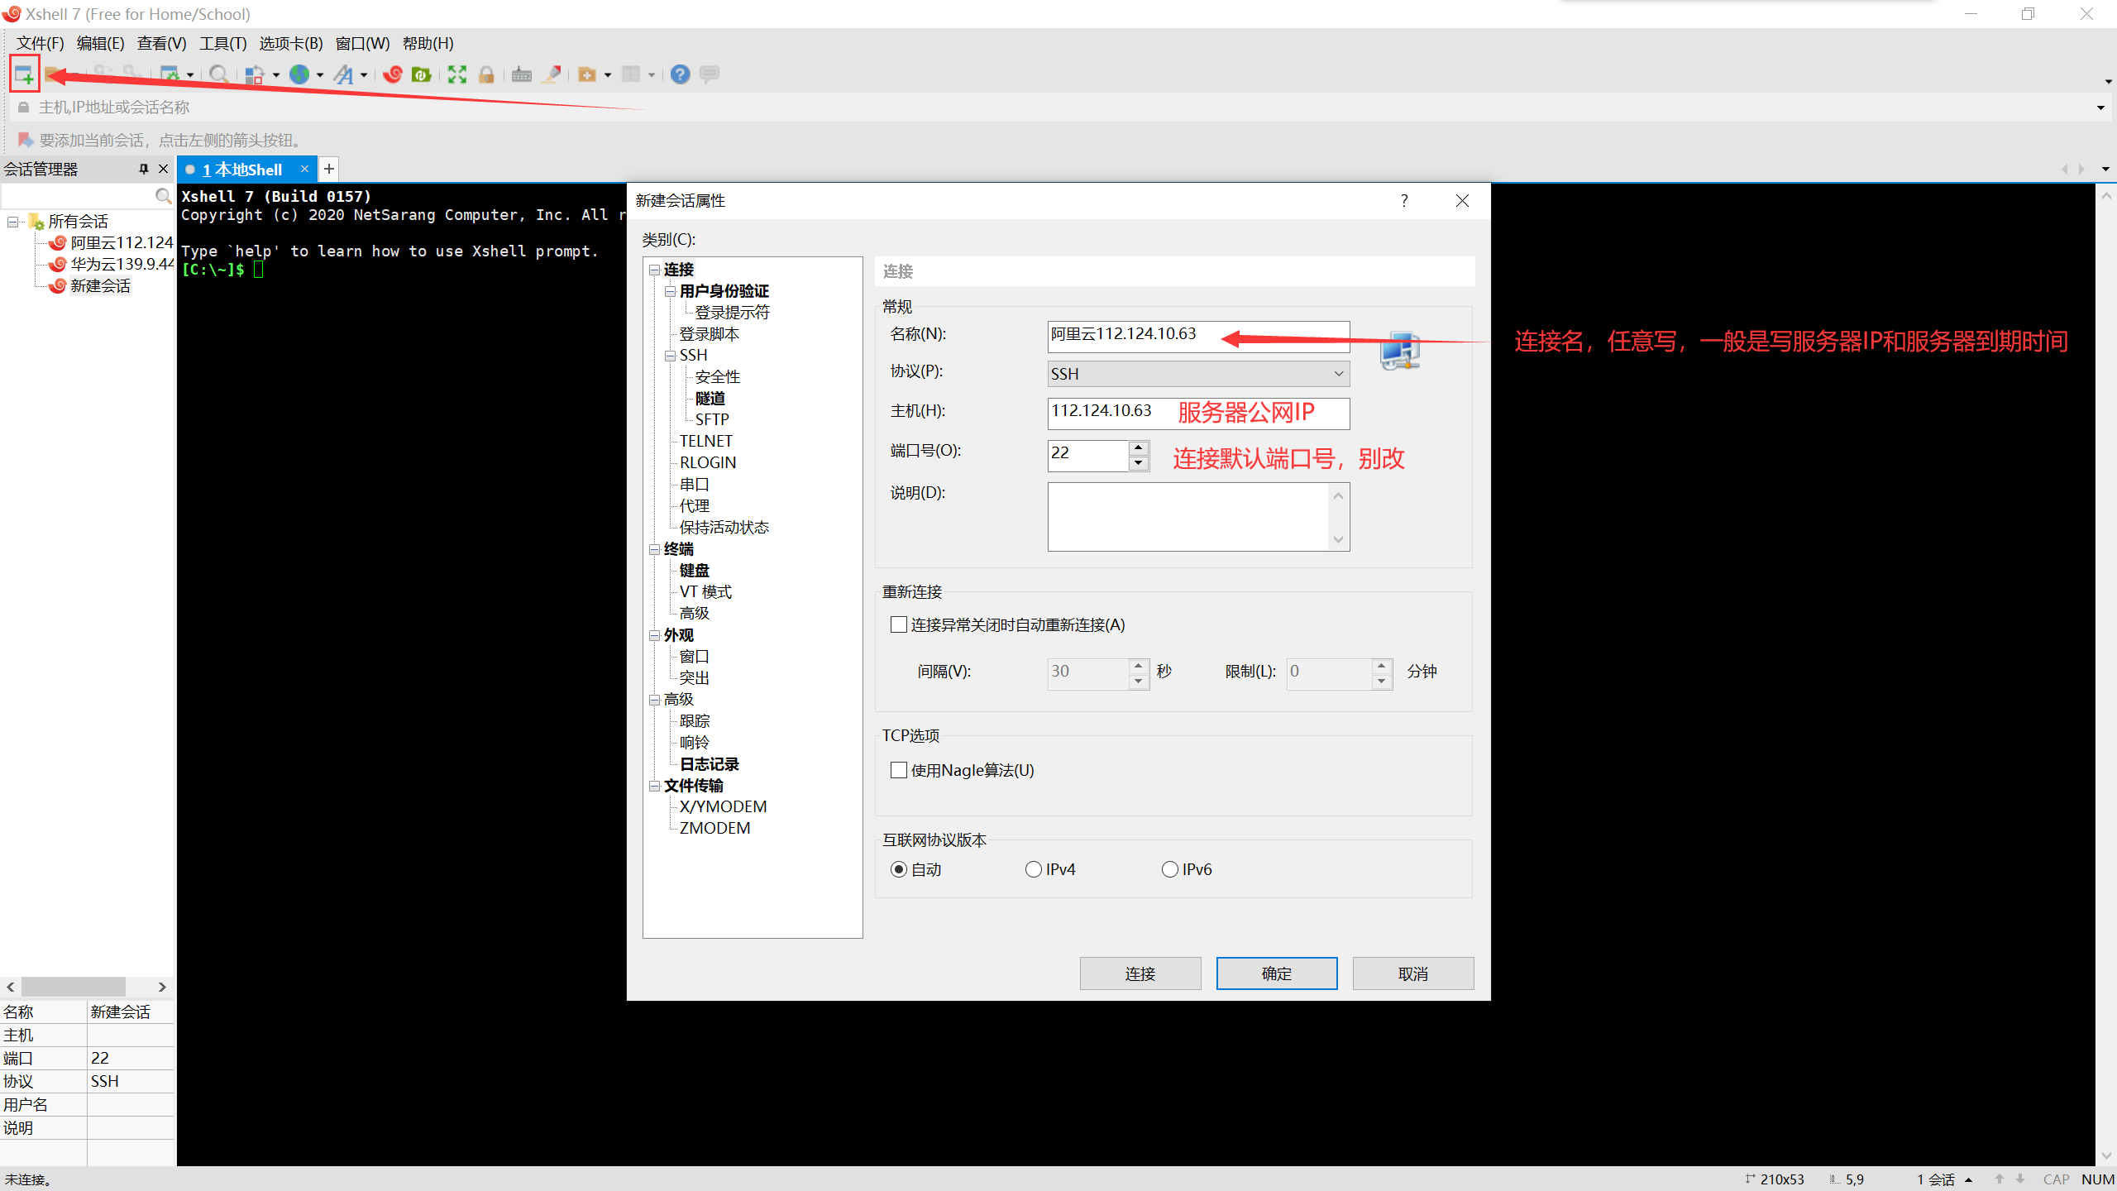The width and height of the screenshot is (2117, 1191).
Task: Click the 说明 description text area
Action: tap(1198, 517)
